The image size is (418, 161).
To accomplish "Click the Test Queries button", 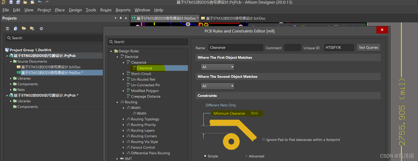I will 368,47.
